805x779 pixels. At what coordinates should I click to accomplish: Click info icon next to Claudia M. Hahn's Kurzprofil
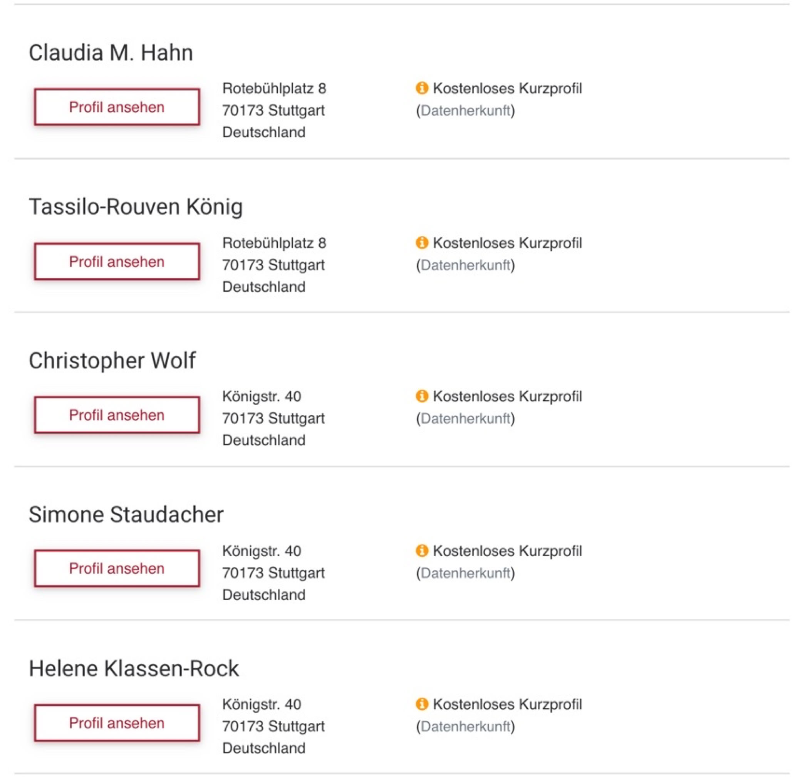422,88
